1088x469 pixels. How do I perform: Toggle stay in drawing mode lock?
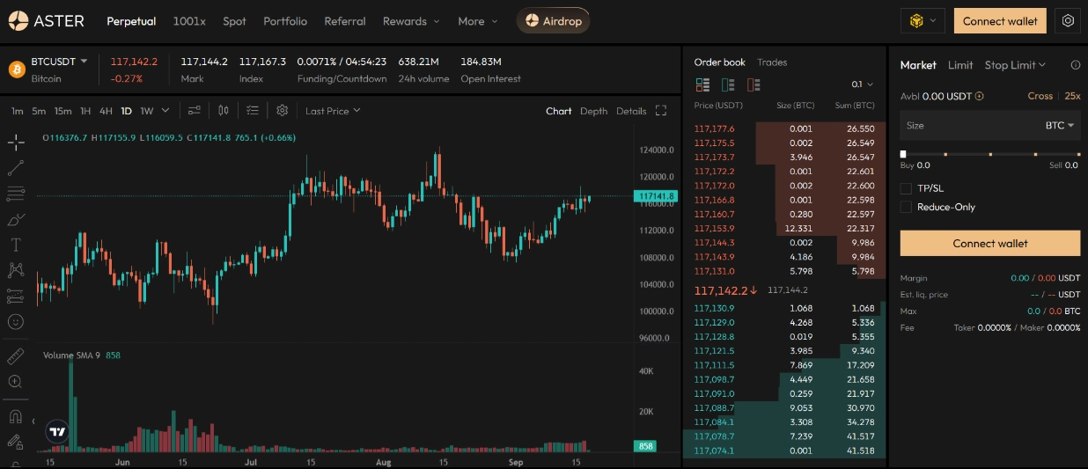[x=16, y=442]
